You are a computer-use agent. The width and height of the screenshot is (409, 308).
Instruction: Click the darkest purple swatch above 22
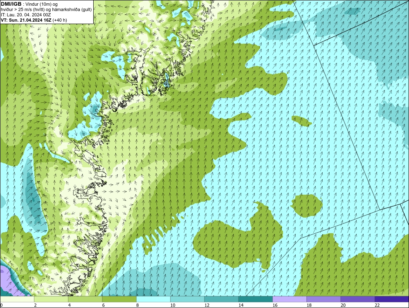click(392, 299)
